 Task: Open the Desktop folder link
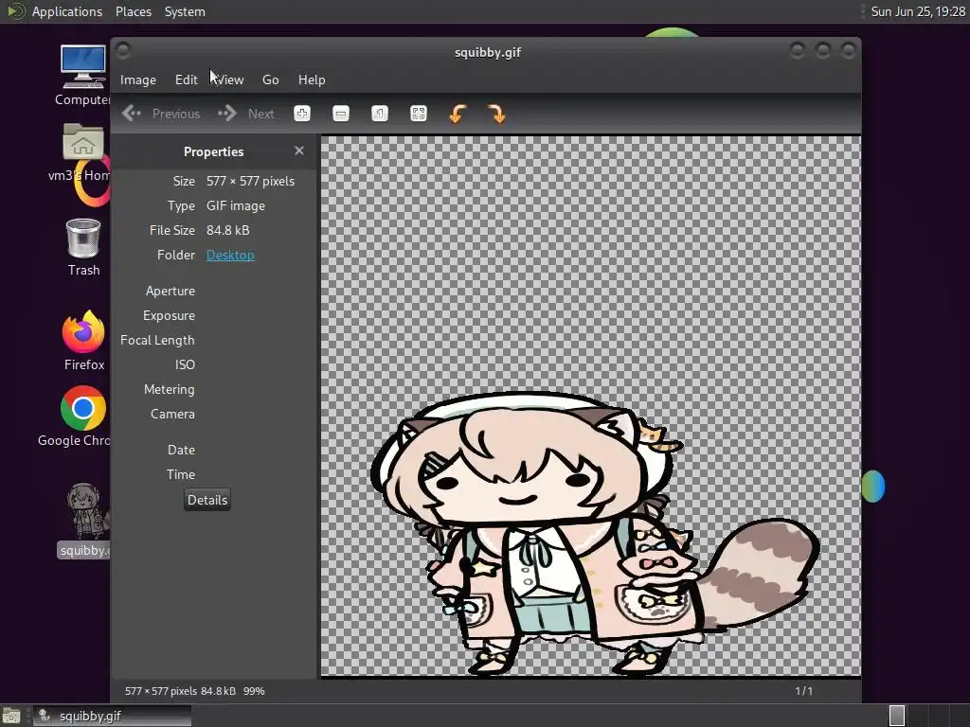click(x=230, y=255)
